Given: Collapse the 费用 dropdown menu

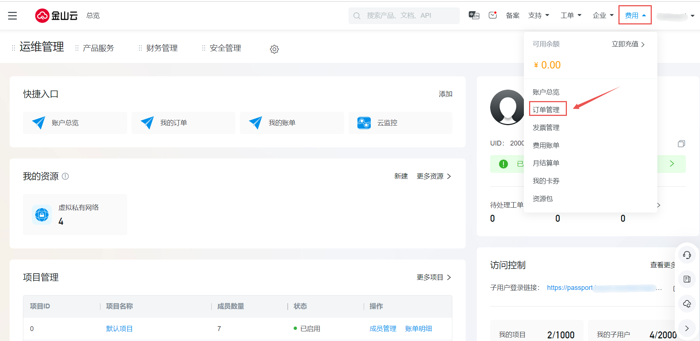Looking at the screenshot, I should (635, 16).
